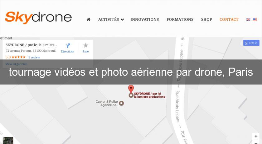The height and width of the screenshot is (144, 262).
Task: Switch language with the US flag
Action: (x=255, y=19)
